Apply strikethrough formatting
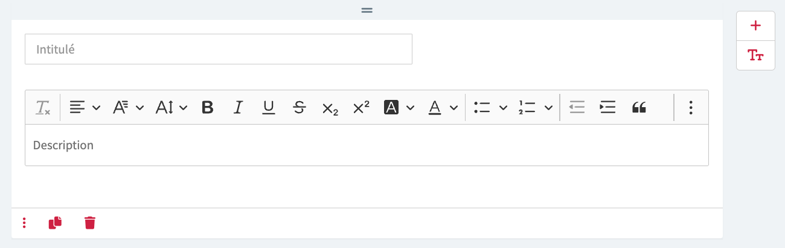The width and height of the screenshot is (785, 248). pos(299,108)
